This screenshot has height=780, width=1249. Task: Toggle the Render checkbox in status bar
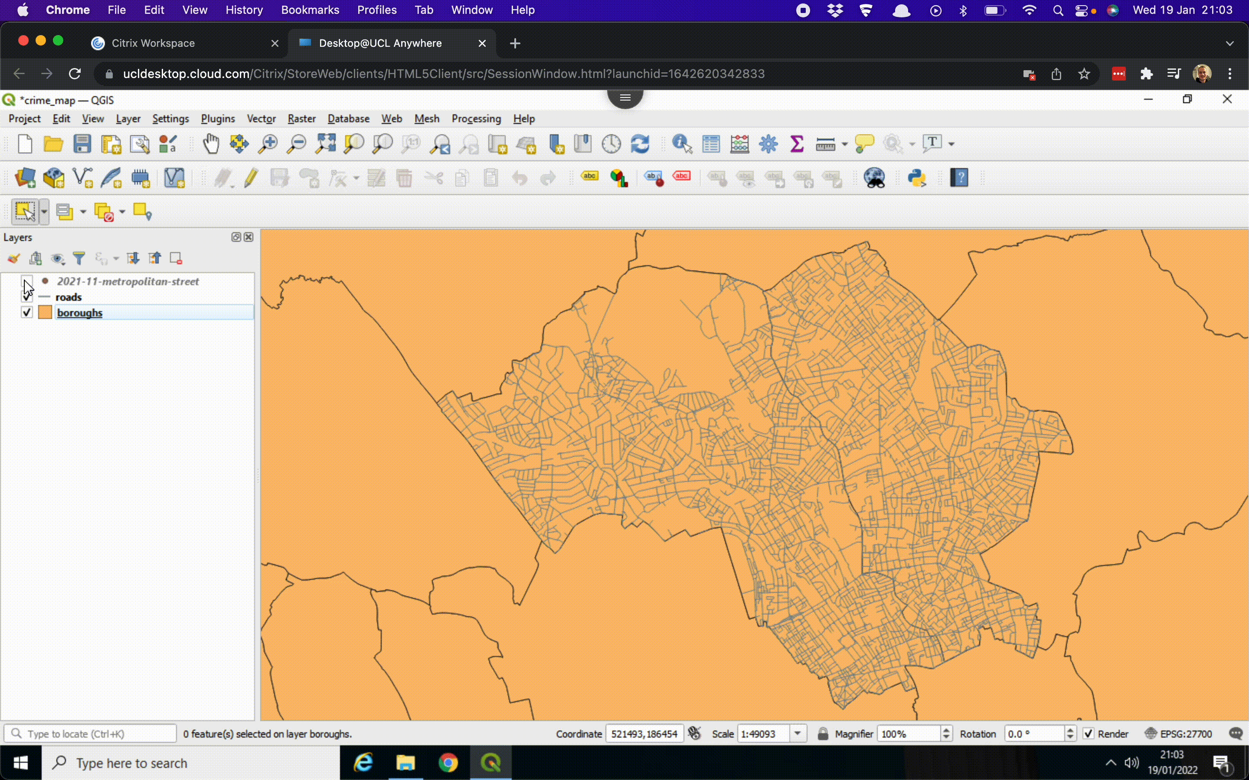1088,733
